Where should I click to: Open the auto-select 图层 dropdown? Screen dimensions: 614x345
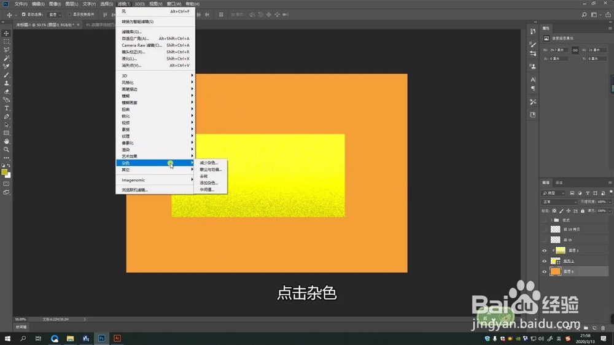(55, 15)
